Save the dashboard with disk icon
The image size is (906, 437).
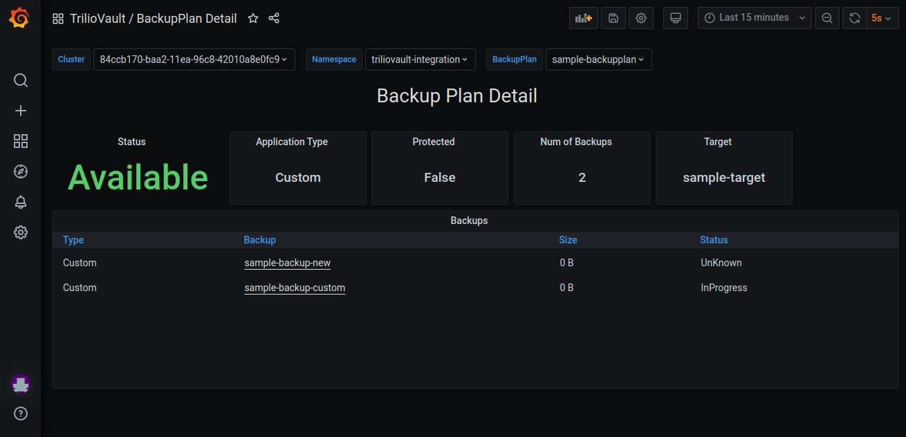pyautogui.click(x=613, y=18)
